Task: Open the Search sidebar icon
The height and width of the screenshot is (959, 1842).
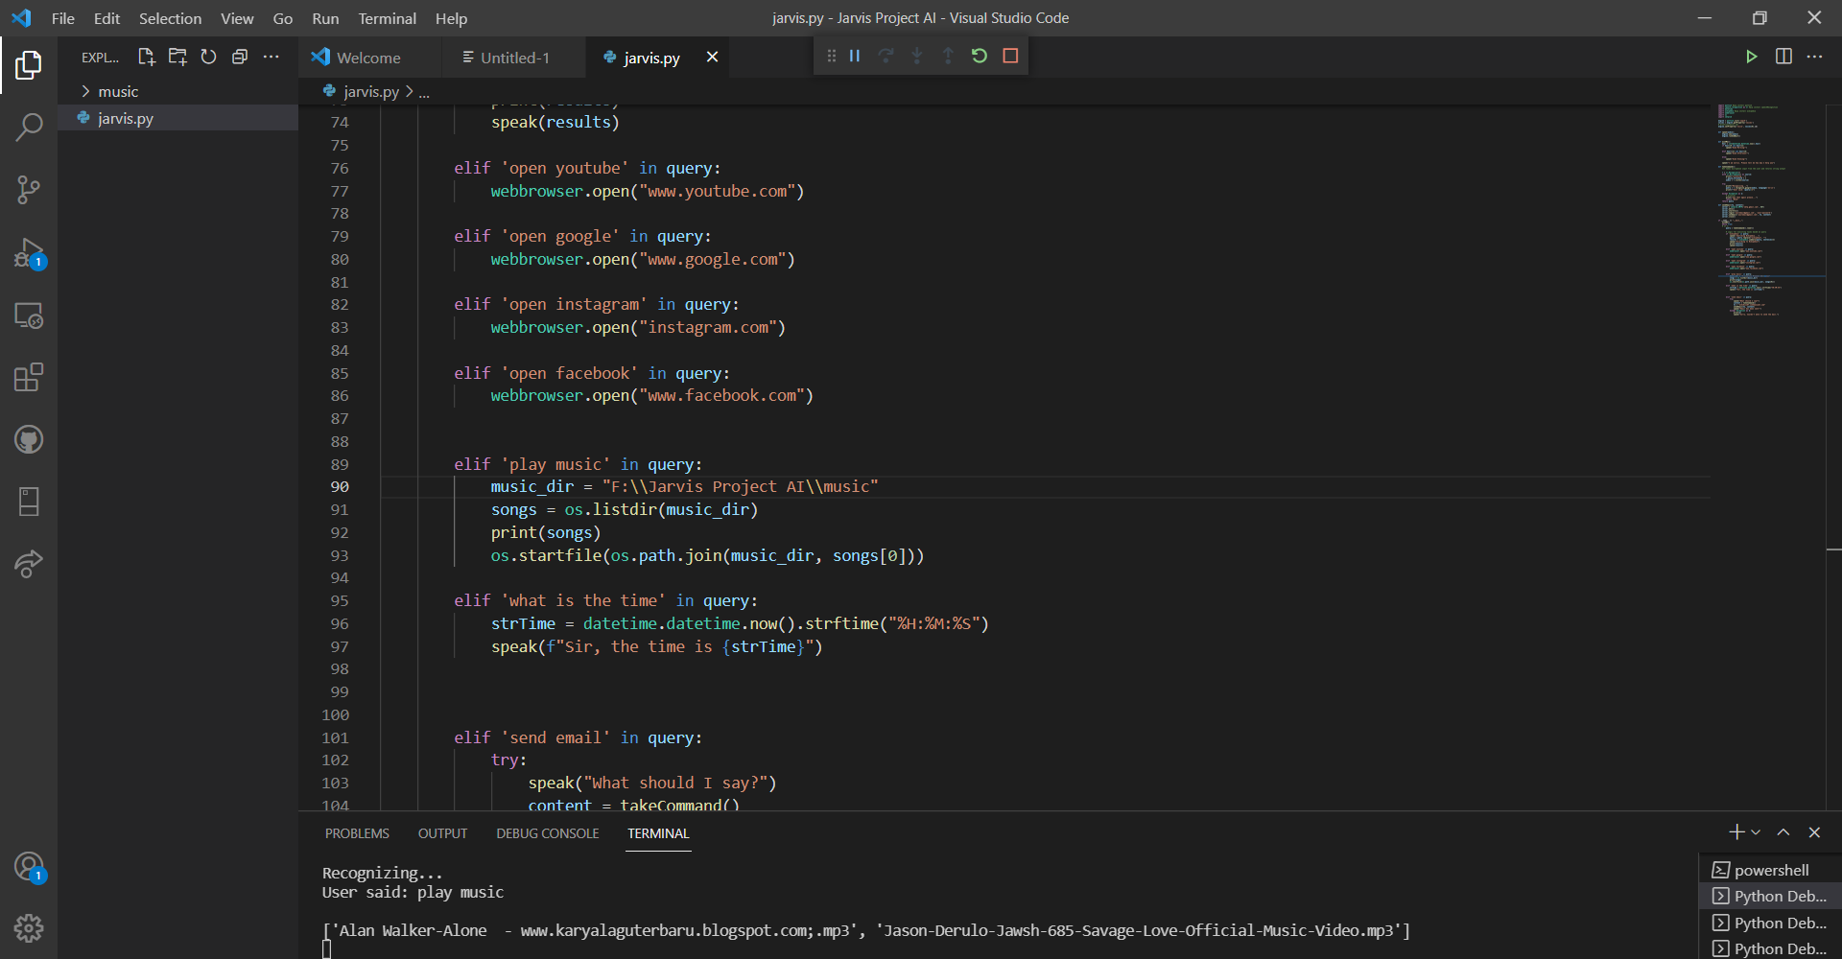Action: (x=29, y=126)
